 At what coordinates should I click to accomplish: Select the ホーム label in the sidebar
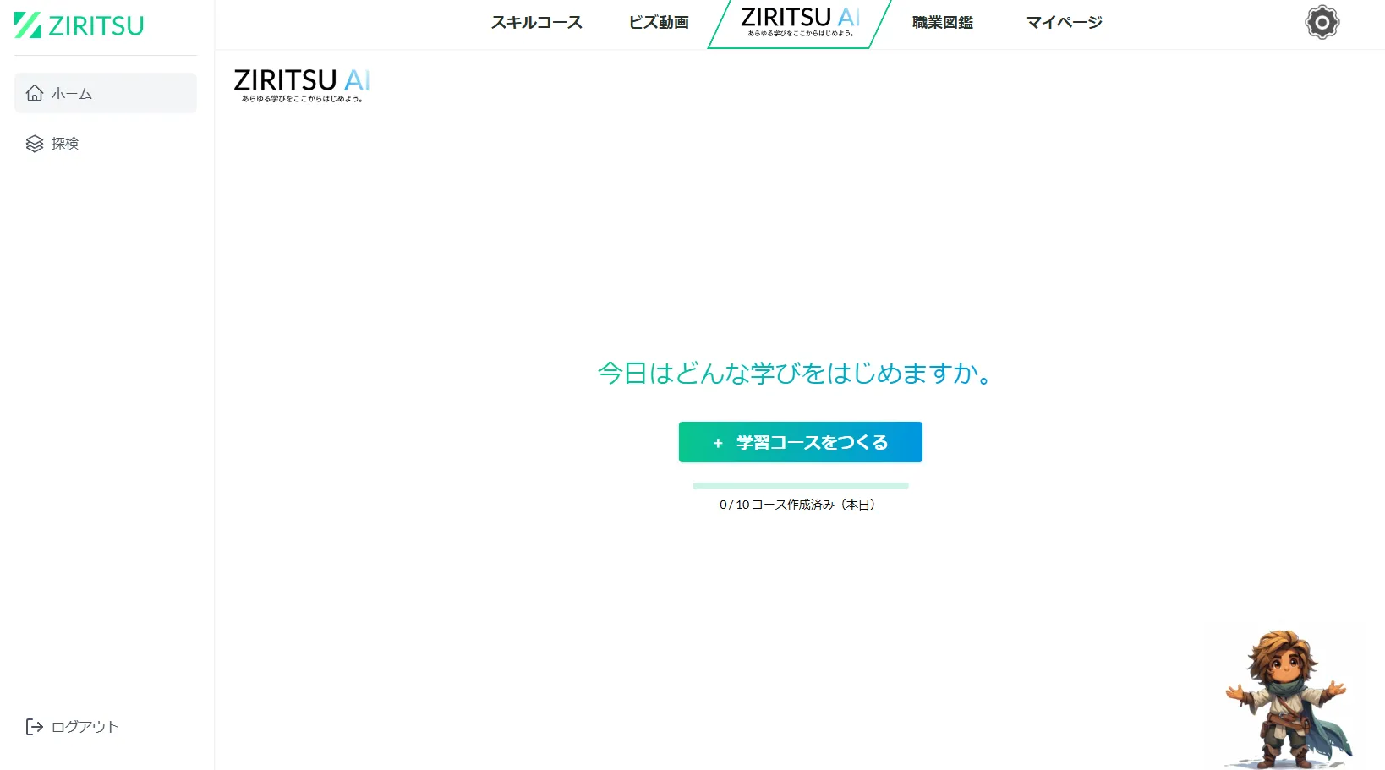pyautogui.click(x=72, y=94)
